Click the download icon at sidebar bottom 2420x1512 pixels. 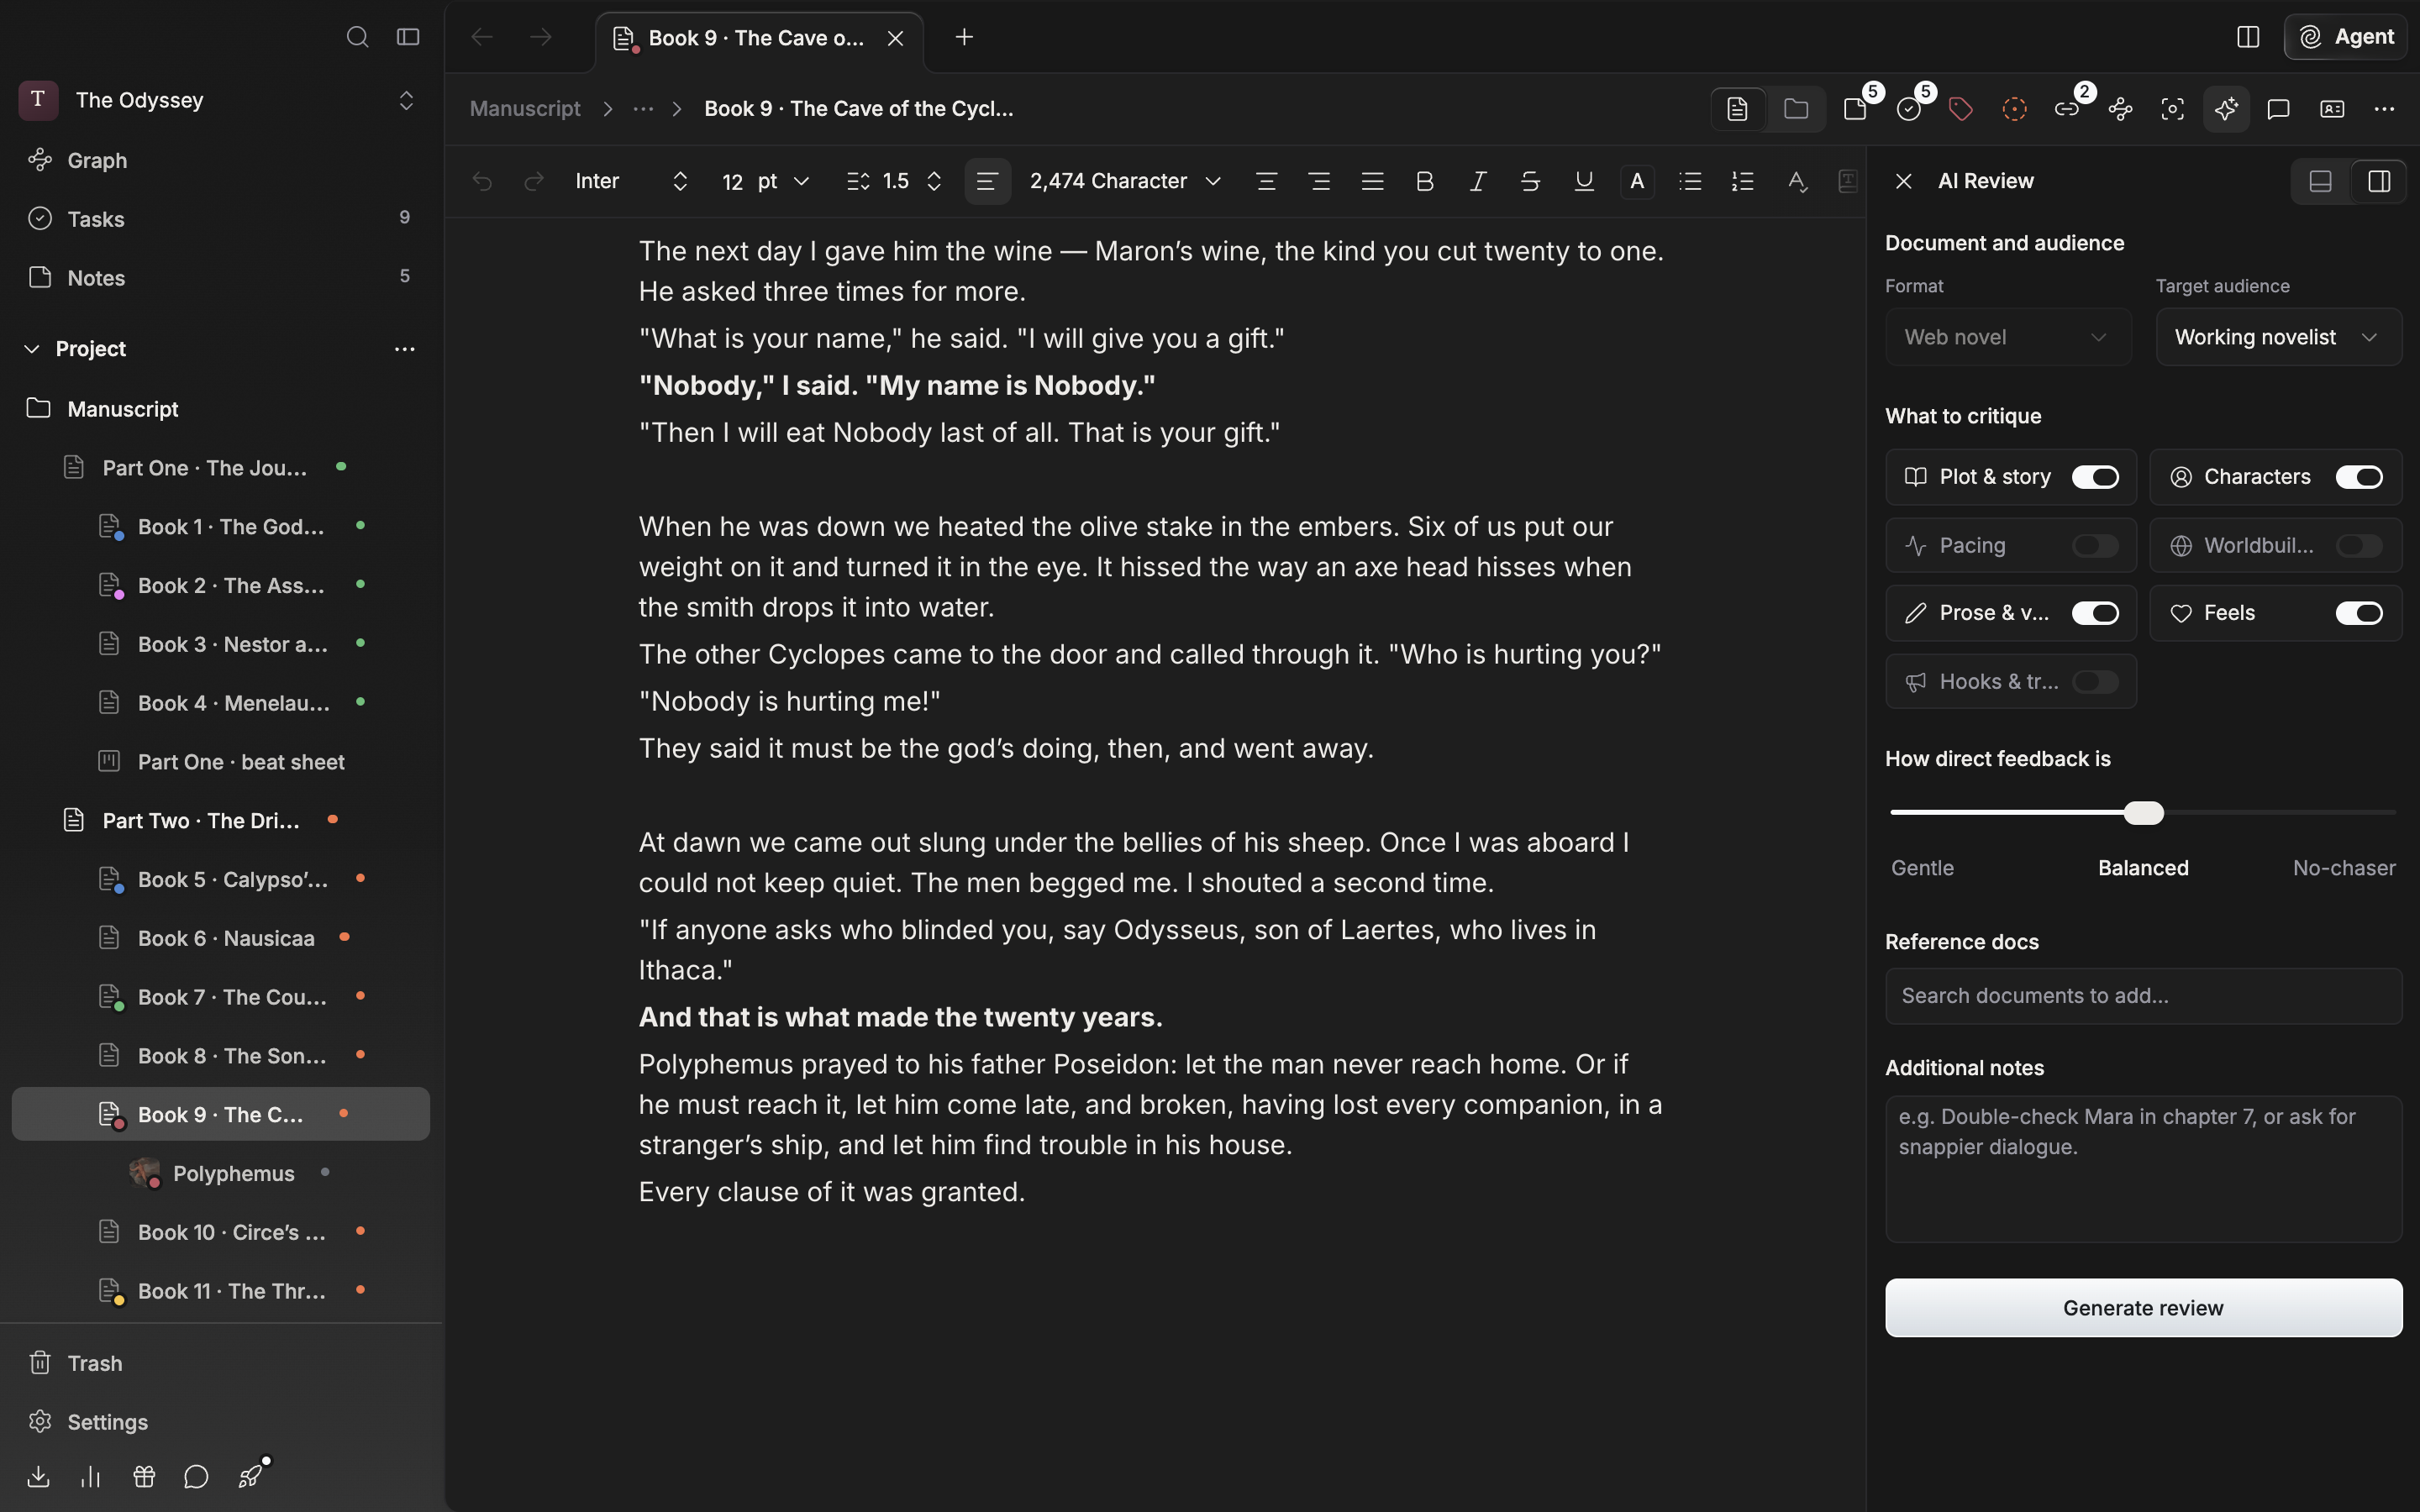tap(38, 1477)
